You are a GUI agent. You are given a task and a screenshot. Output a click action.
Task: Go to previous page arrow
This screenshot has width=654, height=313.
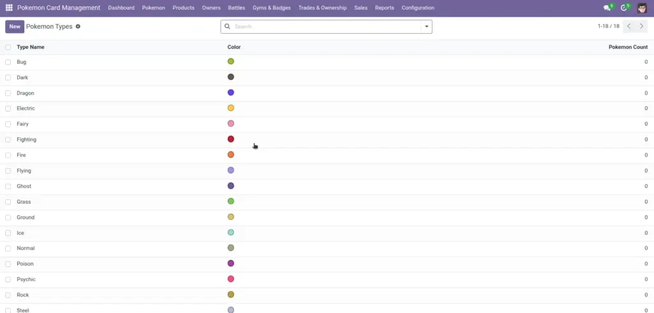(629, 26)
